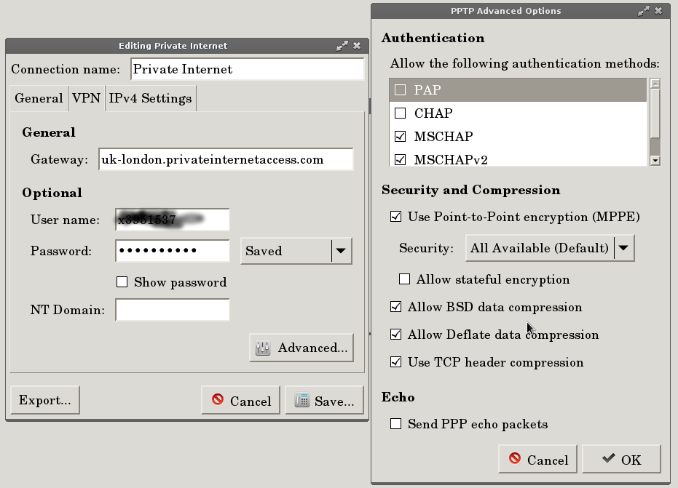Close the PPTP Advanced Options window
This screenshot has width=678, height=488.
point(658,11)
